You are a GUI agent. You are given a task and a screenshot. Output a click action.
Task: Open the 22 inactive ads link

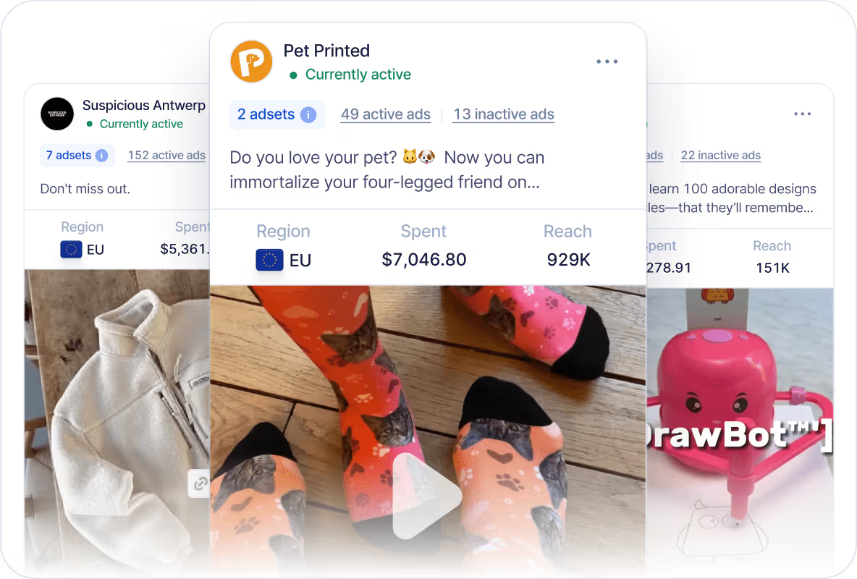point(721,156)
